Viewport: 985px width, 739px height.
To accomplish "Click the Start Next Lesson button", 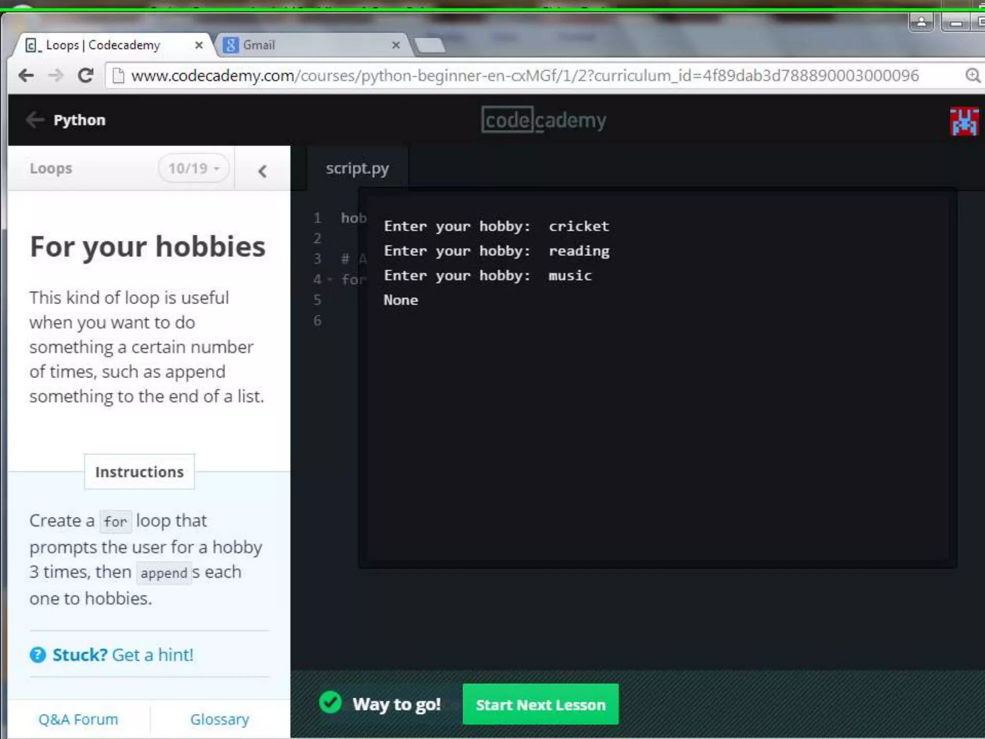I will coord(541,704).
